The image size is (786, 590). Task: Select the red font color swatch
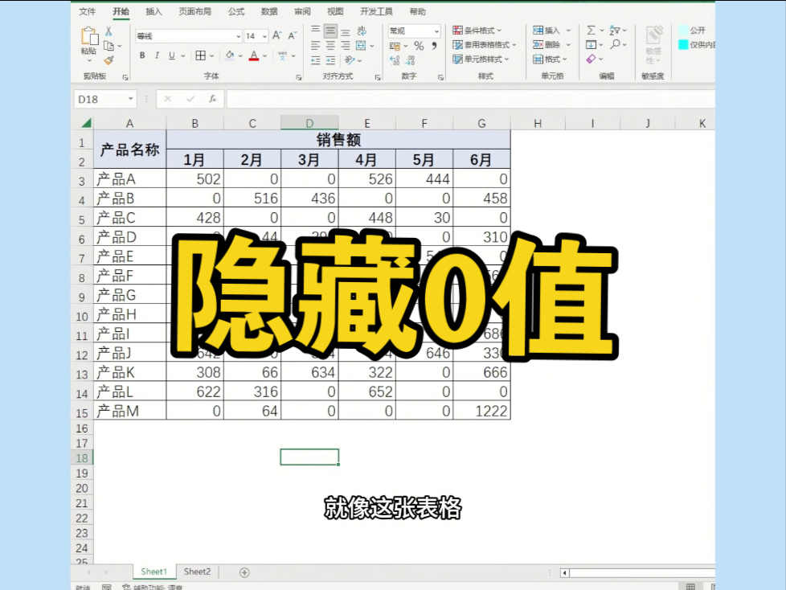click(x=254, y=57)
